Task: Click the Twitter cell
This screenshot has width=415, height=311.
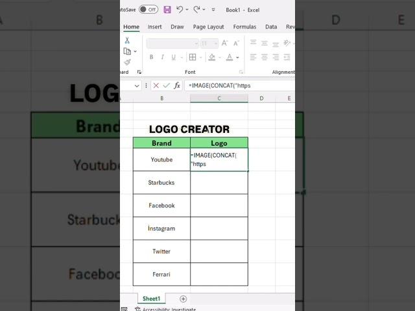Action: [x=161, y=251]
